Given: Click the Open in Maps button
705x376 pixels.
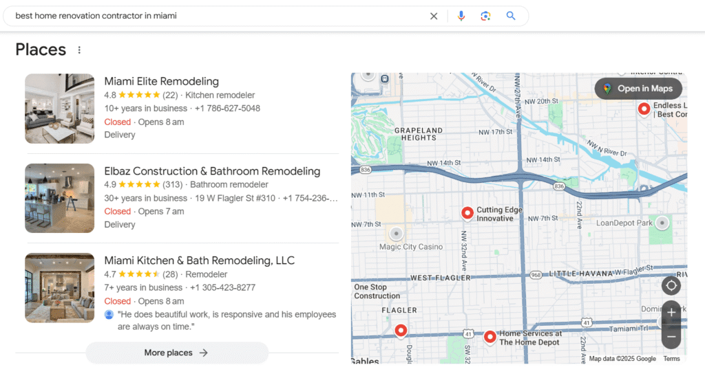Looking at the screenshot, I should pos(638,89).
